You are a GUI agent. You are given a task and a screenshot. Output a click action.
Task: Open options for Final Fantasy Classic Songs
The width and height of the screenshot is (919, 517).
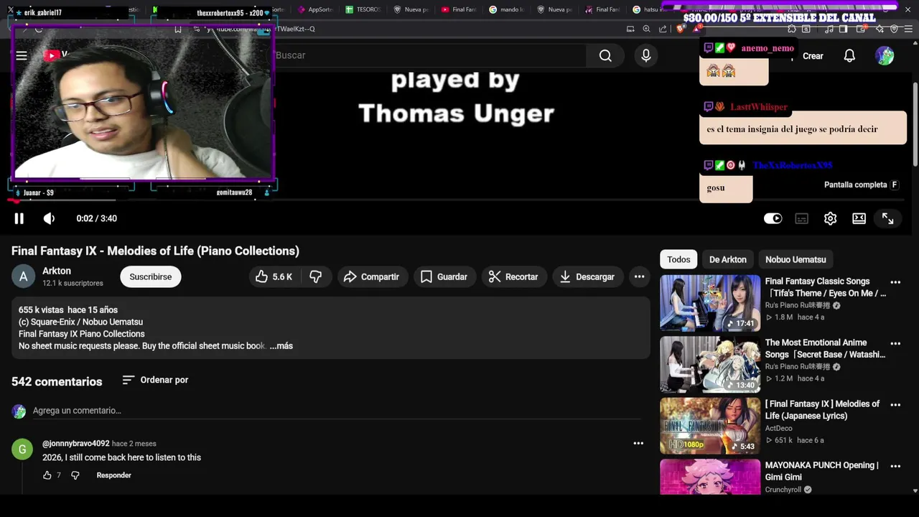coord(895,282)
